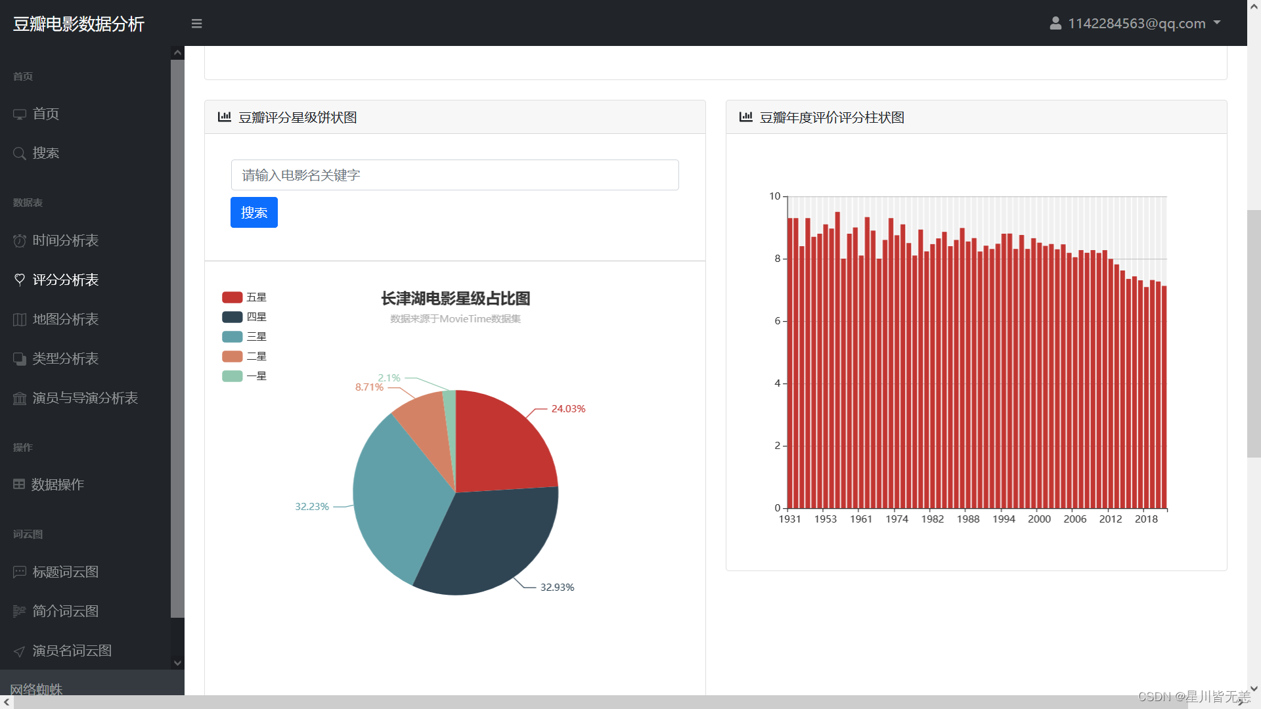Click chart icon beside 豆瓣年度评价评分柱状图

click(x=746, y=117)
